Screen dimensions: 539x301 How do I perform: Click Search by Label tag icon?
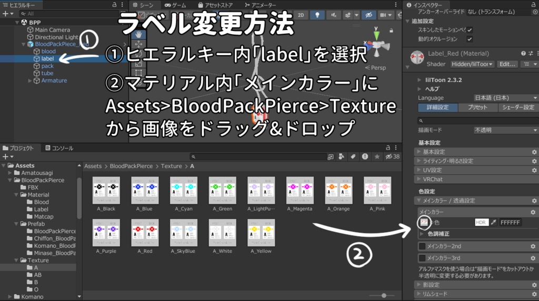(x=353, y=157)
